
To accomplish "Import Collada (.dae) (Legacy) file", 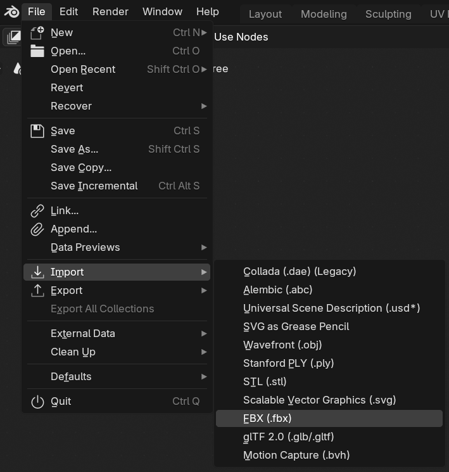I will (x=329, y=272).
